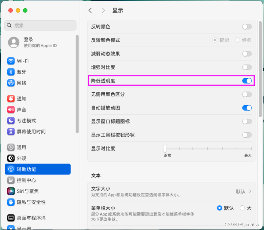Click the Apple ID avatar icon

[x=14, y=42]
